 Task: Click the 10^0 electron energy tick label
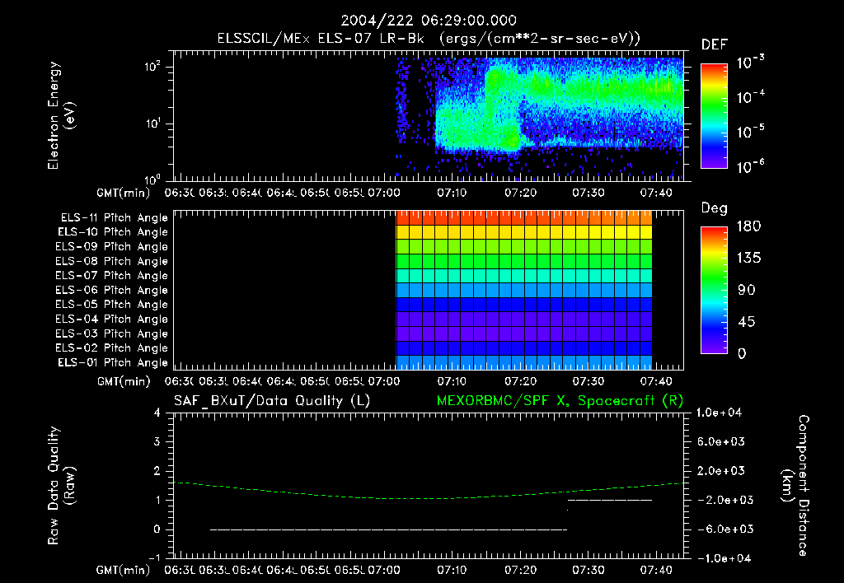click(152, 179)
